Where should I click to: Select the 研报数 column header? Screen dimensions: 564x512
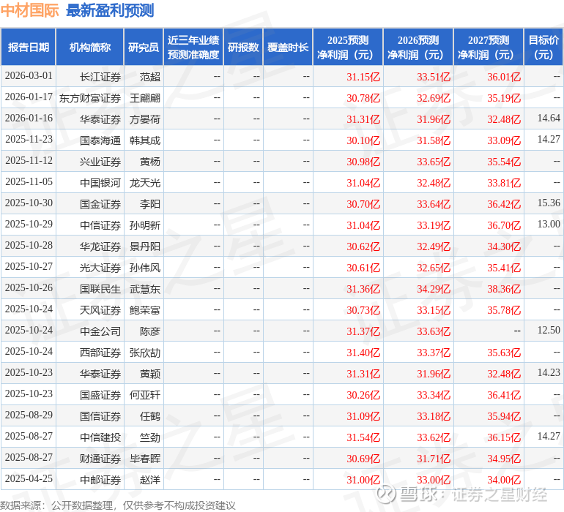[243, 48]
